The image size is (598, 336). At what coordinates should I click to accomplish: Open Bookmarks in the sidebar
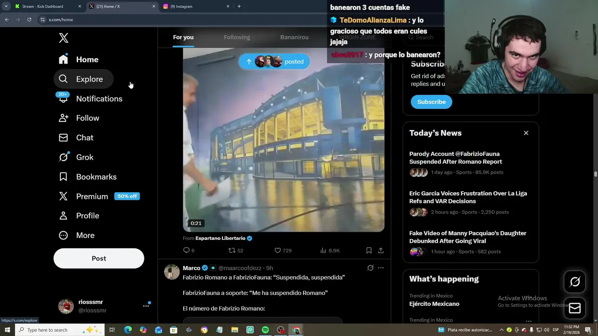coord(88,177)
